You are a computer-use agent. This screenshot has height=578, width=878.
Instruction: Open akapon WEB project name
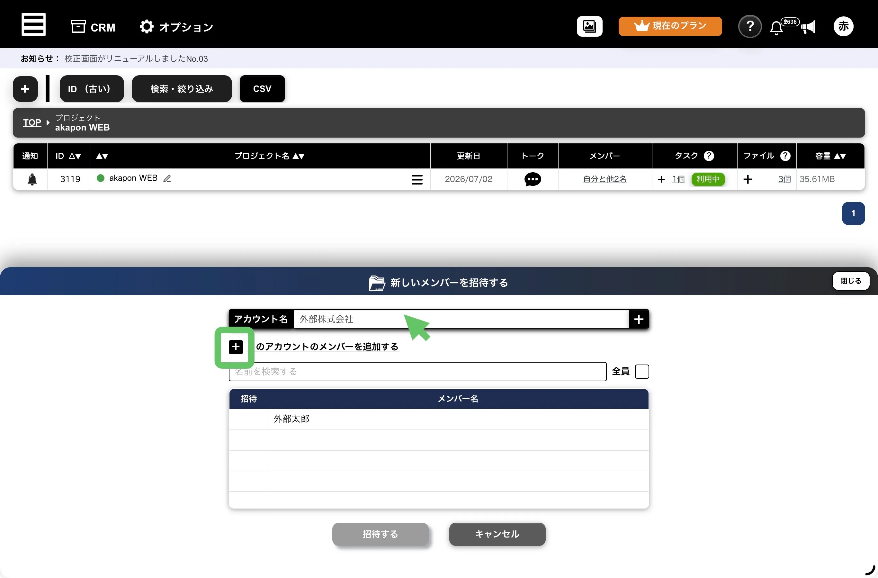click(x=133, y=178)
